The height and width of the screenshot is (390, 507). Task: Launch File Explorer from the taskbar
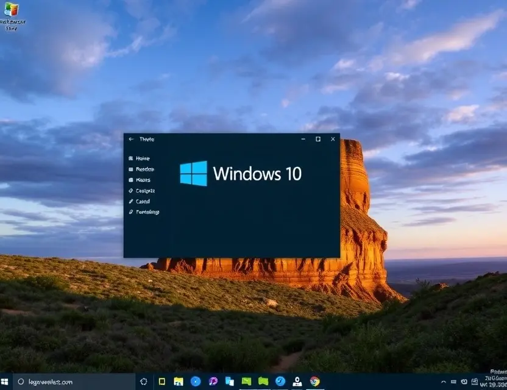[x=178, y=381]
